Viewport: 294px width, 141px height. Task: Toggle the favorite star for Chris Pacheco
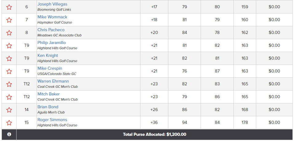[9, 33]
